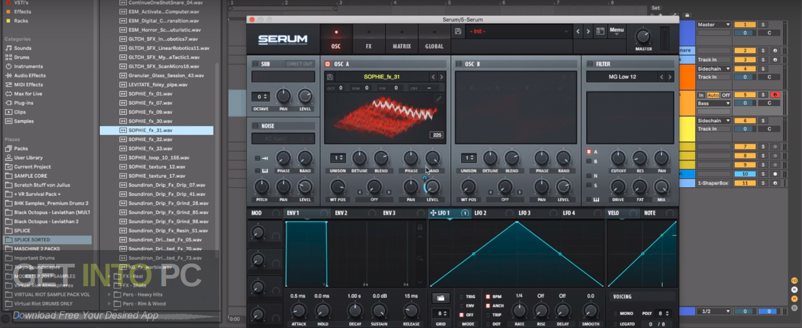Switch to Serum OSC tab
This screenshot has height=328, width=802.
pyautogui.click(x=336, y=39)
